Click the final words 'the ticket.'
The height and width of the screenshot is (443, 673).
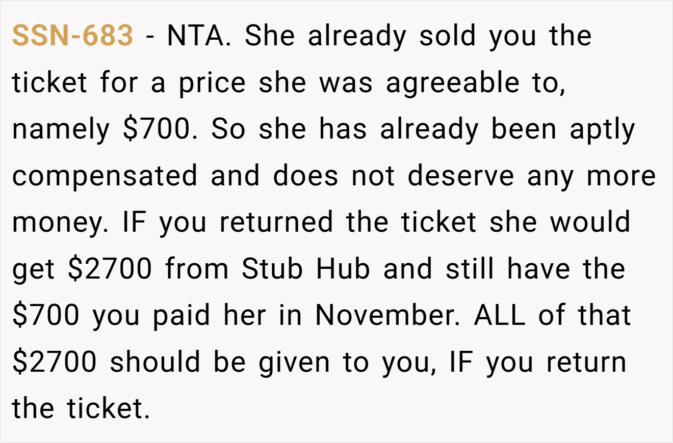(81, 409)
